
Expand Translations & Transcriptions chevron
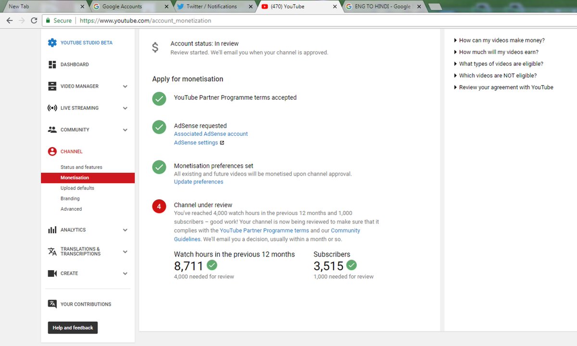[x=125, y=252]
